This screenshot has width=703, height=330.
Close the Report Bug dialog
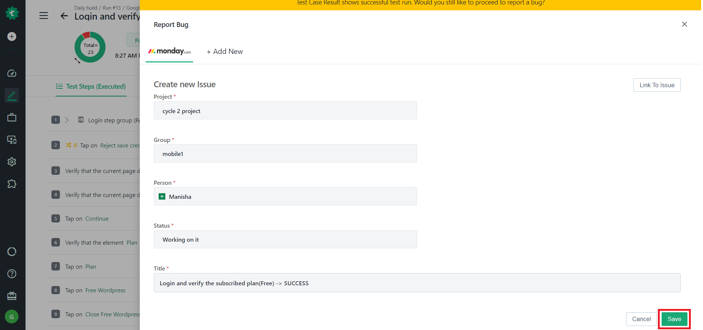tap(685, 24)
